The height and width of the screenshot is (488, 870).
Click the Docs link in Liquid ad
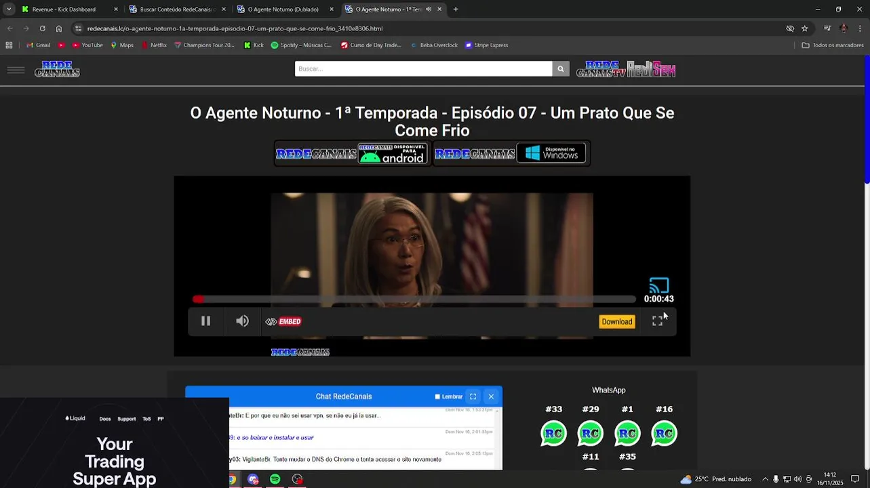click(x=105, y=419)
